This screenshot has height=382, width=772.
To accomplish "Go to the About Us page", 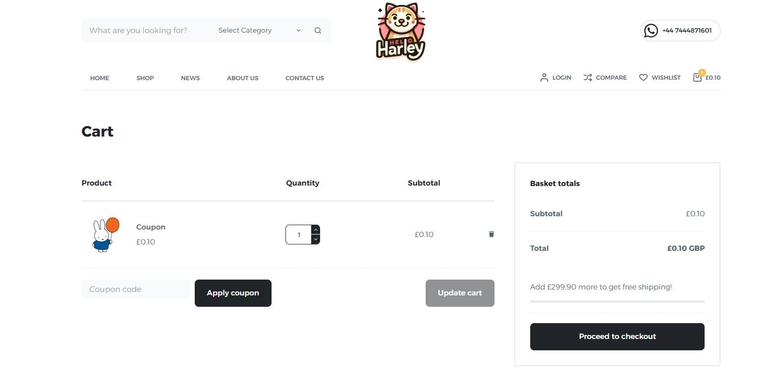I will (x=242, y=78).
